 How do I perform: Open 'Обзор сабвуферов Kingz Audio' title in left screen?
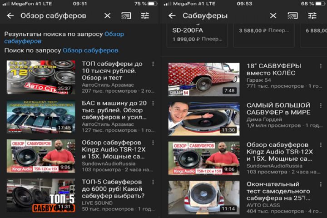pyautogui.click(x=114, y=149)
